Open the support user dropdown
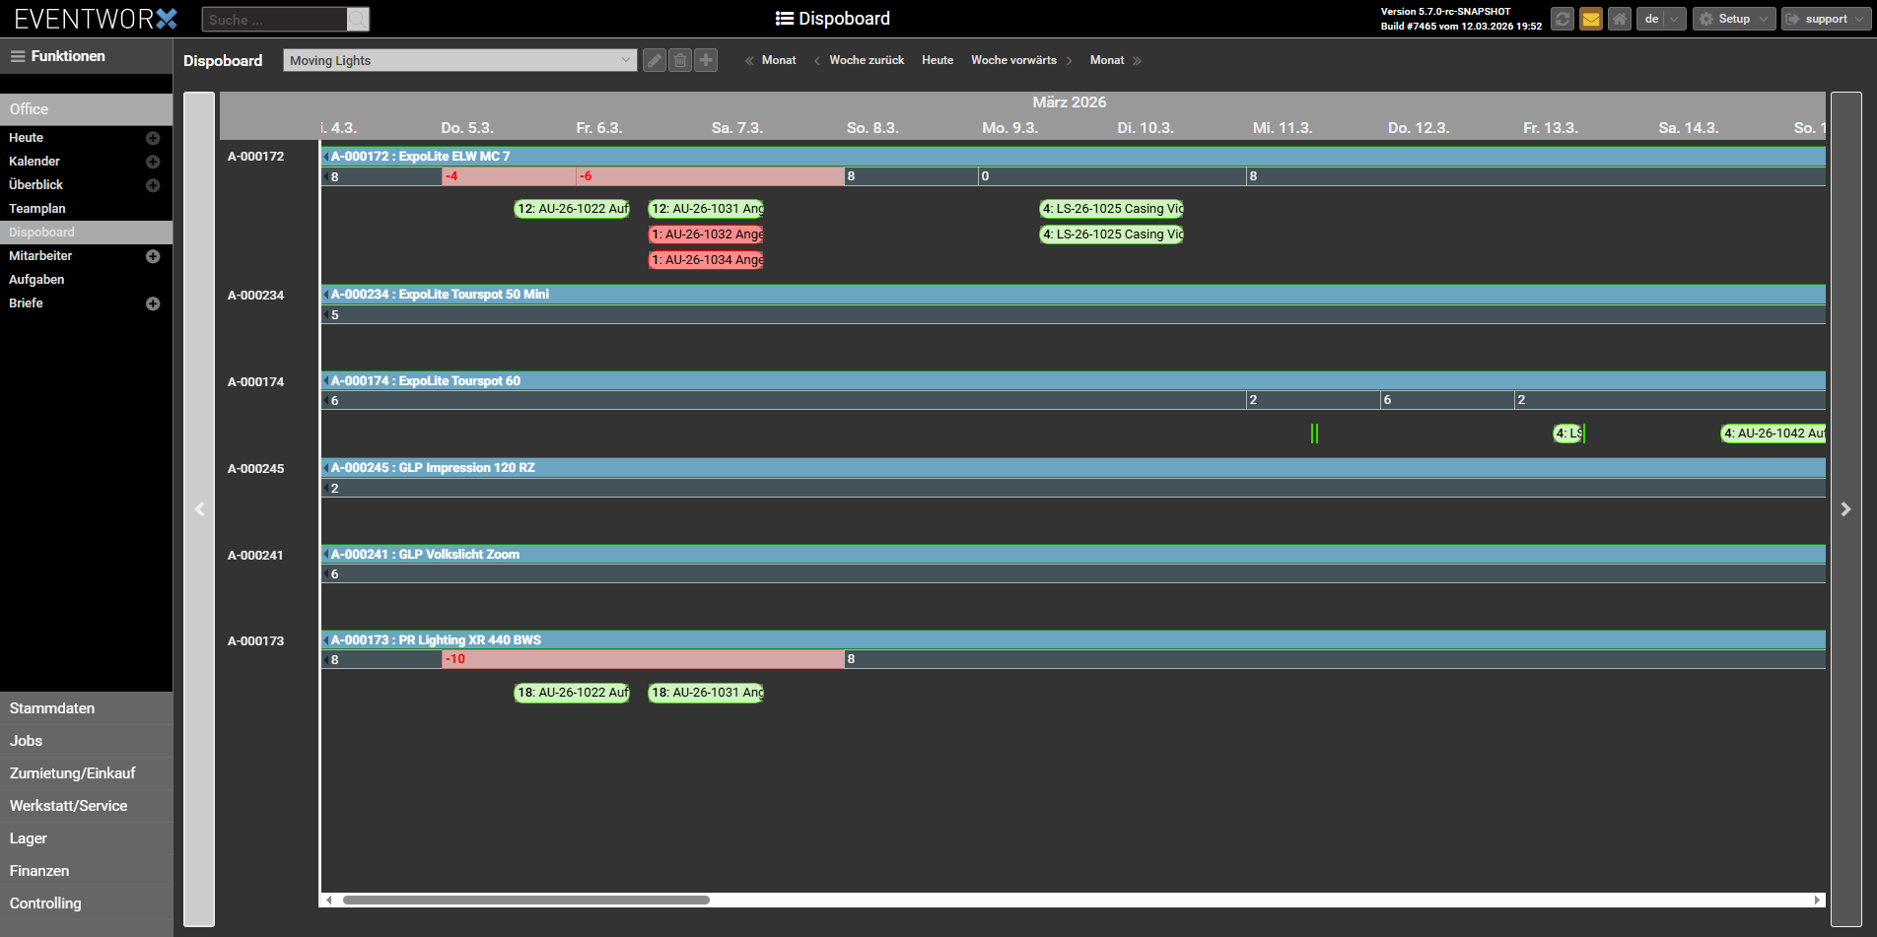This screenshot has width=1877, height=937. click(x=1826, y=19)
